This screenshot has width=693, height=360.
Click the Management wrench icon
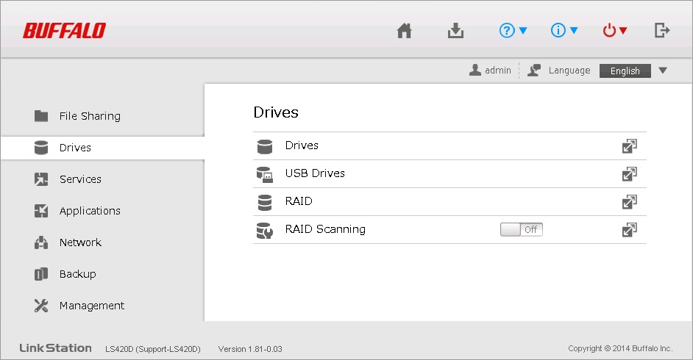click(x=41, y=306)
